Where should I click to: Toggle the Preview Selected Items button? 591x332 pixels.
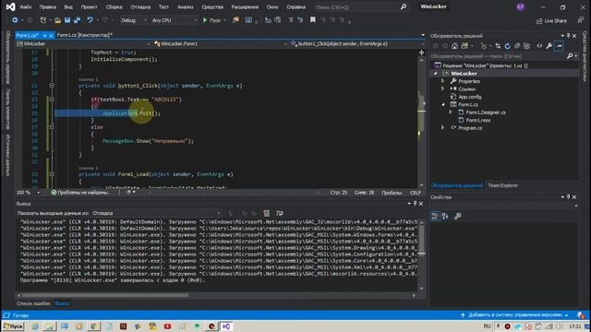pos(559,46)
